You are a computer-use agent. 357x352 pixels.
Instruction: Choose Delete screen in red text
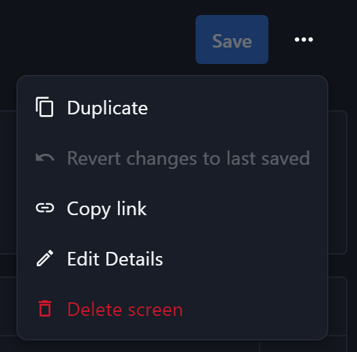pyautogui.click(x=172, y=309)
